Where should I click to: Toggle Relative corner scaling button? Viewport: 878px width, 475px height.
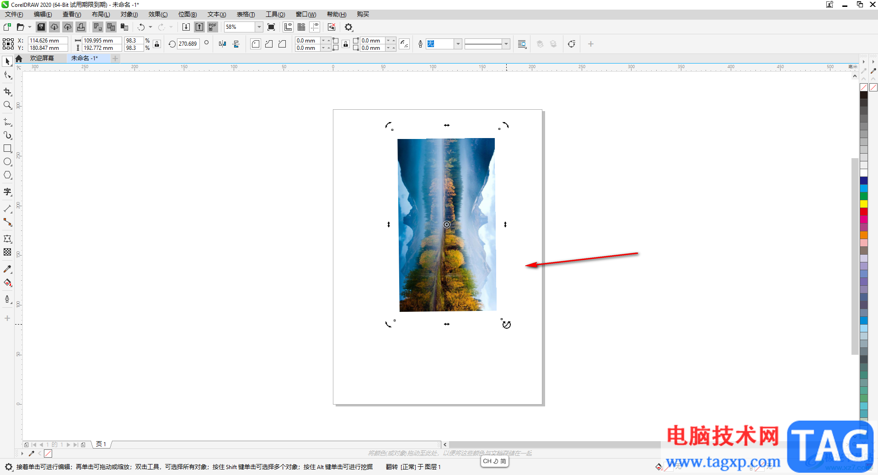(x=404, y=44)
